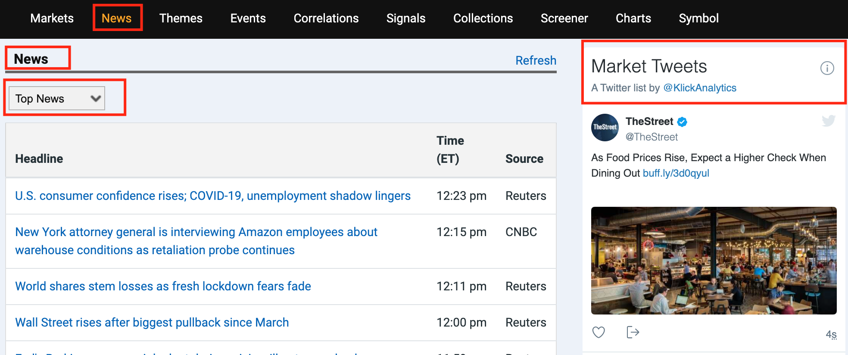Click the 12:11 pm time cell
This screenshot has height=355, width=848.
click(461, 286)
